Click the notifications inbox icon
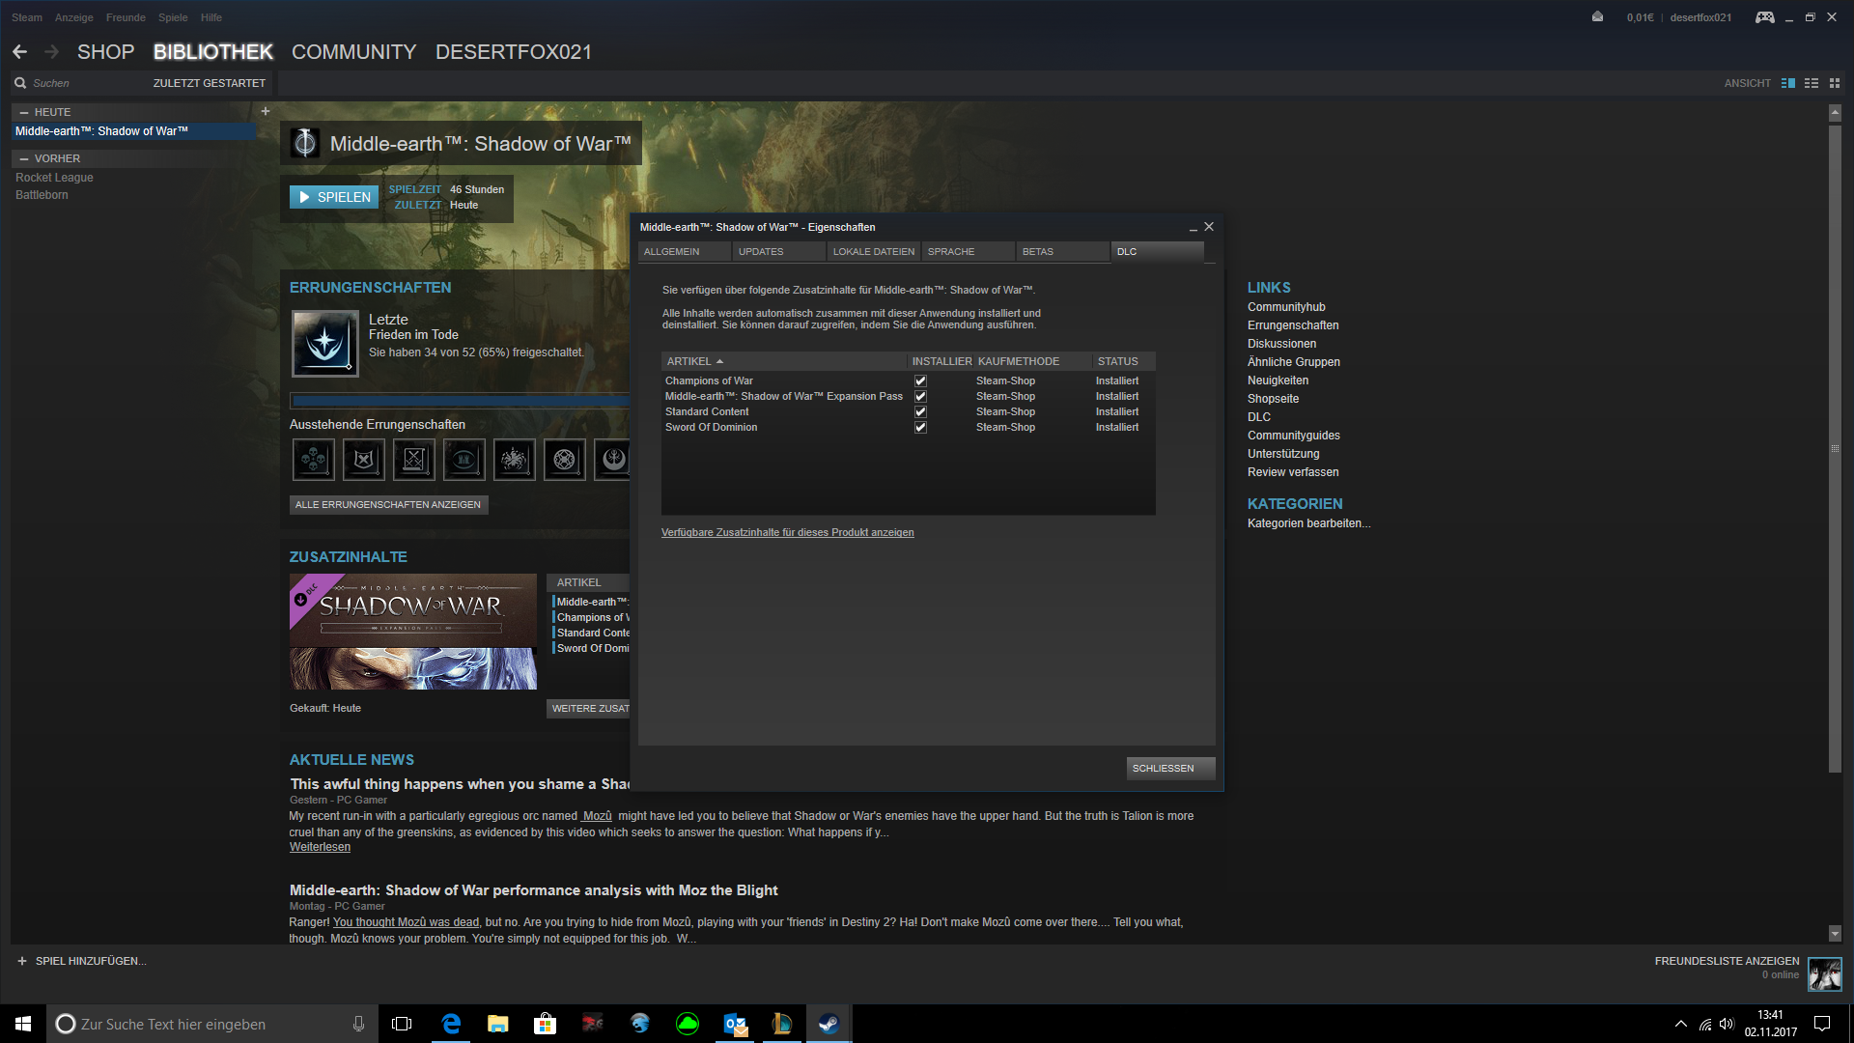This screenshot has width=1854, height=1043. [1597, 17]
